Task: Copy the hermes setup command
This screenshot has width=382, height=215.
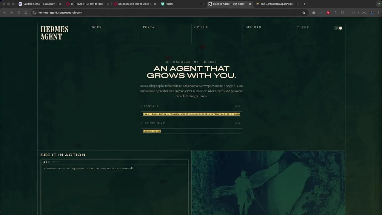Action: pyautogui.click(x=237, y=123)
